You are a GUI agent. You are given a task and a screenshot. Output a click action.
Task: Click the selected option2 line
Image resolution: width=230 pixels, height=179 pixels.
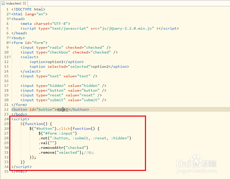79,67
